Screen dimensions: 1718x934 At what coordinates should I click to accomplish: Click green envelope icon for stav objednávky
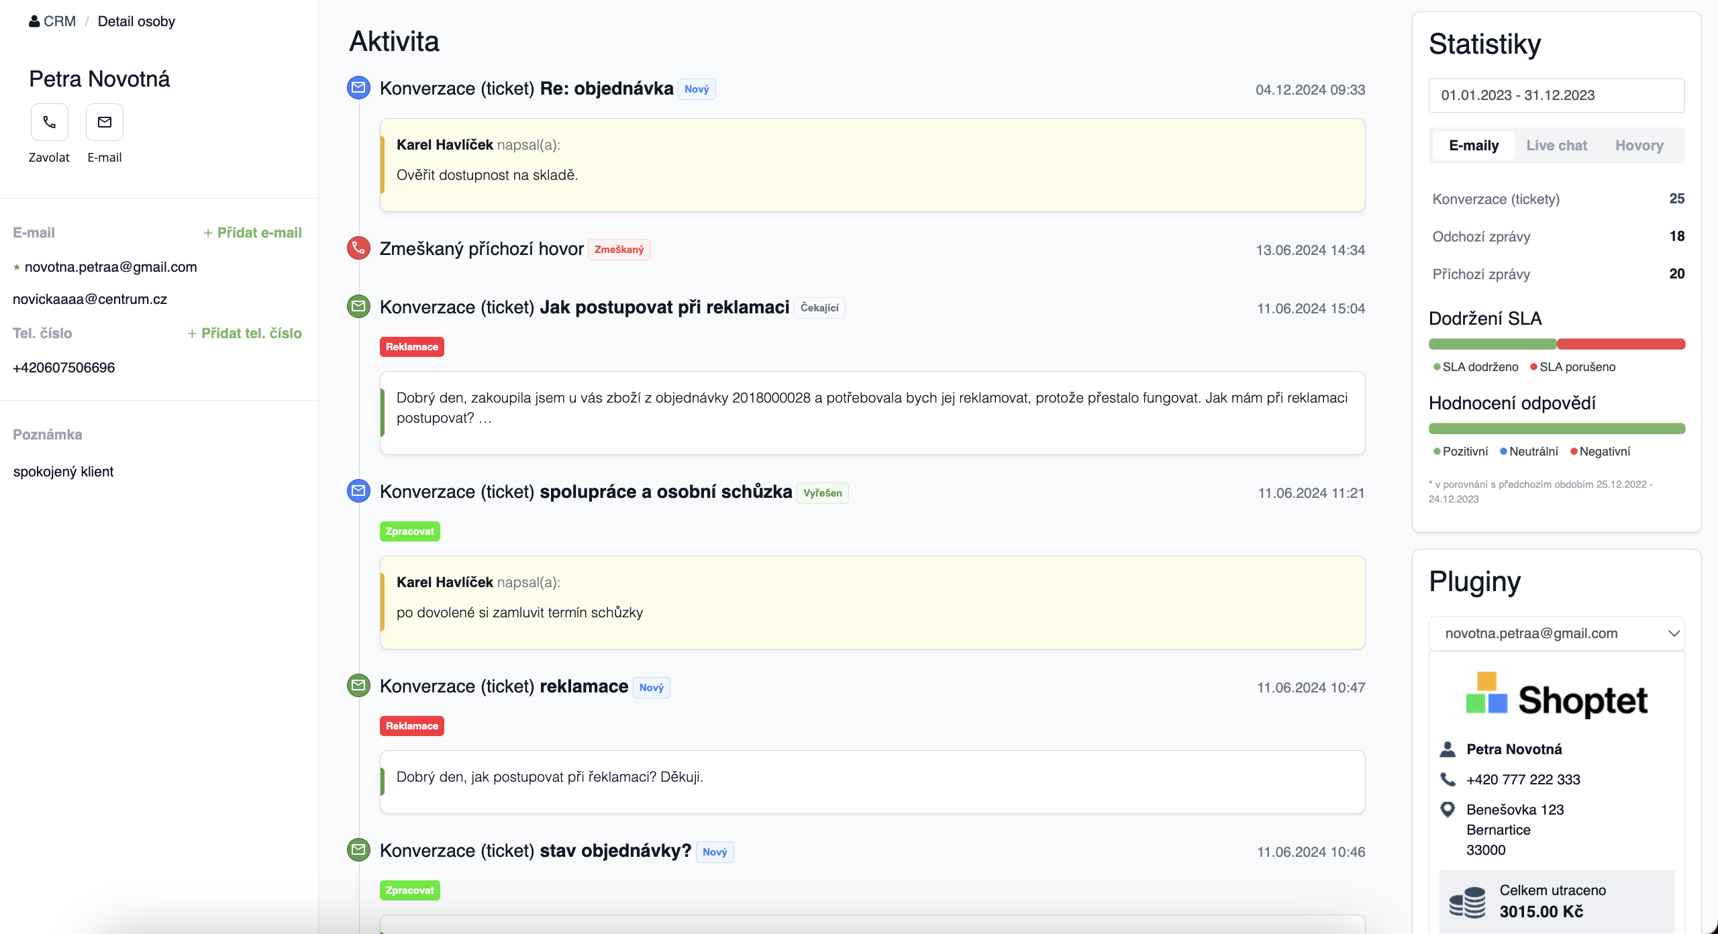click(x=358, y=849)
